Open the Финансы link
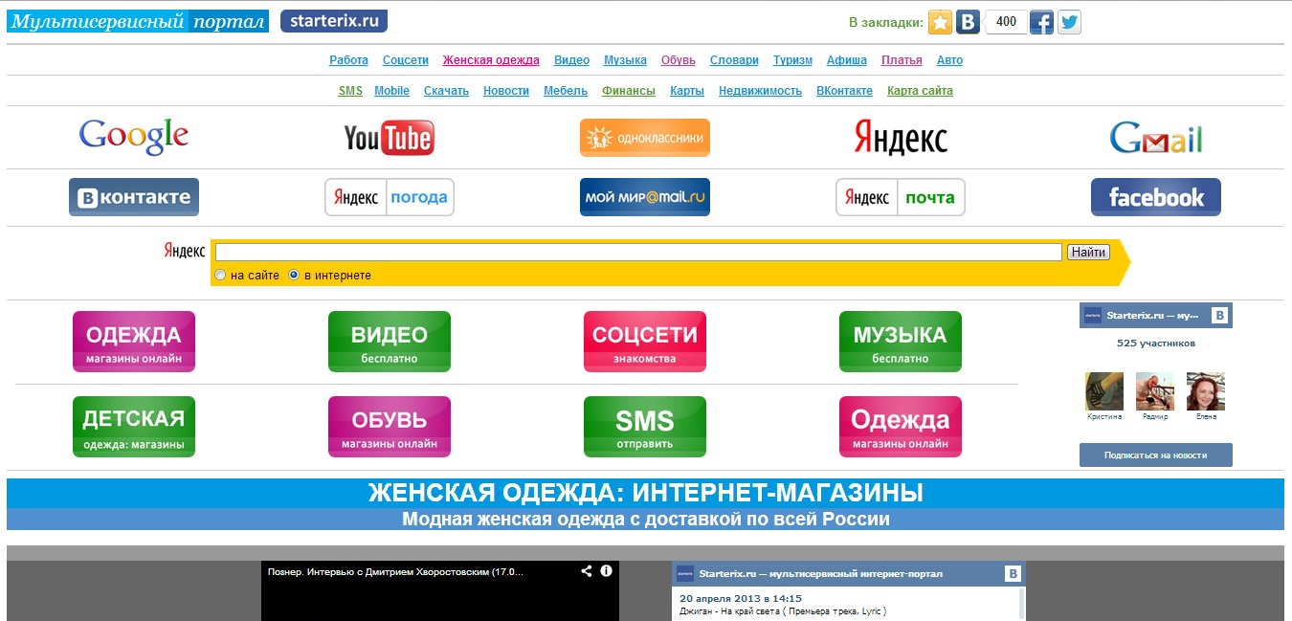1292x621 pixels. tap(629, 91)
